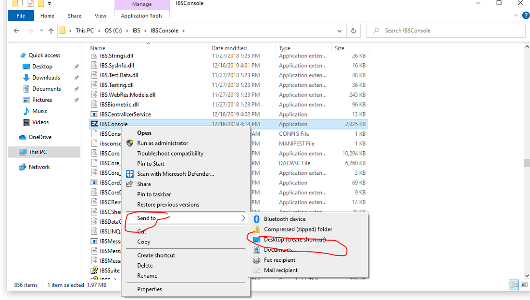Click breadcrumb chevron after OS (C:)

point(127,31)
